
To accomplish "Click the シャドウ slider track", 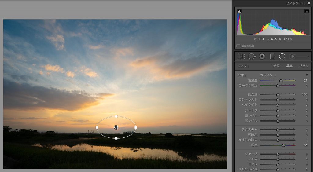I will 278,110.
